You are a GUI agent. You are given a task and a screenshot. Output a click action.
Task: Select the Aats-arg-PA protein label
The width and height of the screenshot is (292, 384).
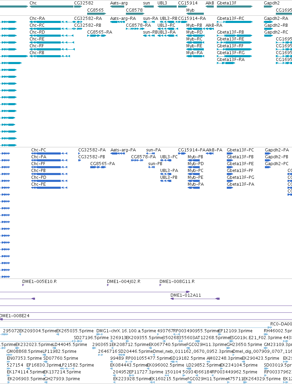(x=123, y=150)
